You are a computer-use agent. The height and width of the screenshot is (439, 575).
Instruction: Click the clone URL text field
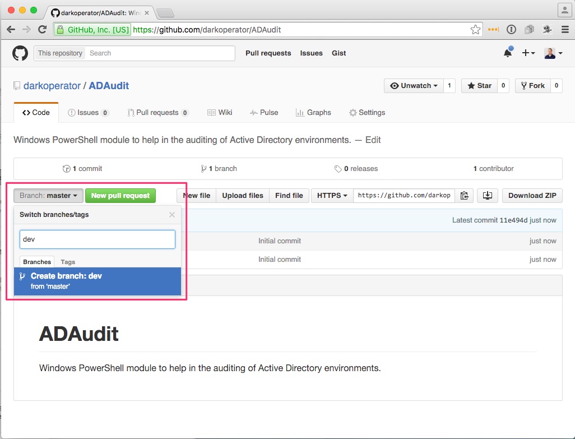pos(404,196)
